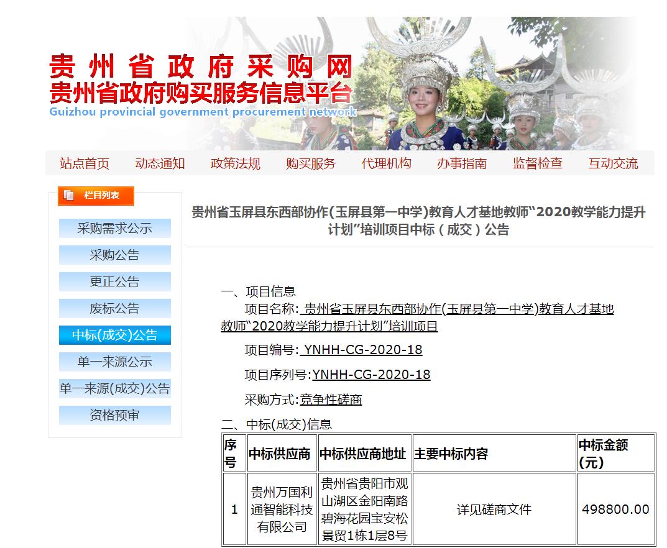Image resolution: width=667 pixels, height=548 pixels.
Task: Navigate to 办事指南
Action: (462, 163)
